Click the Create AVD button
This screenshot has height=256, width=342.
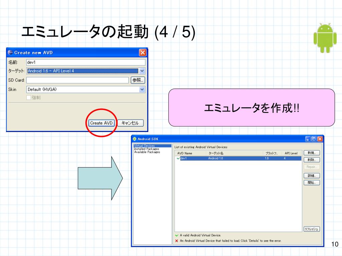click(x=102, y=123)
